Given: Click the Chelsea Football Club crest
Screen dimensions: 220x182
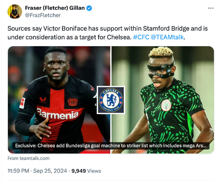Looking at the screenshot, I should pyautogui.click(x=111, y=100).
